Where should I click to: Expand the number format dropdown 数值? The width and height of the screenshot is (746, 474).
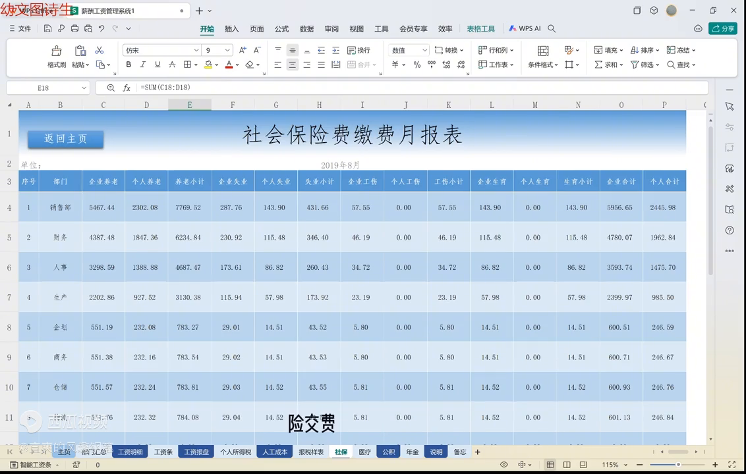click(x=424, y=50)
